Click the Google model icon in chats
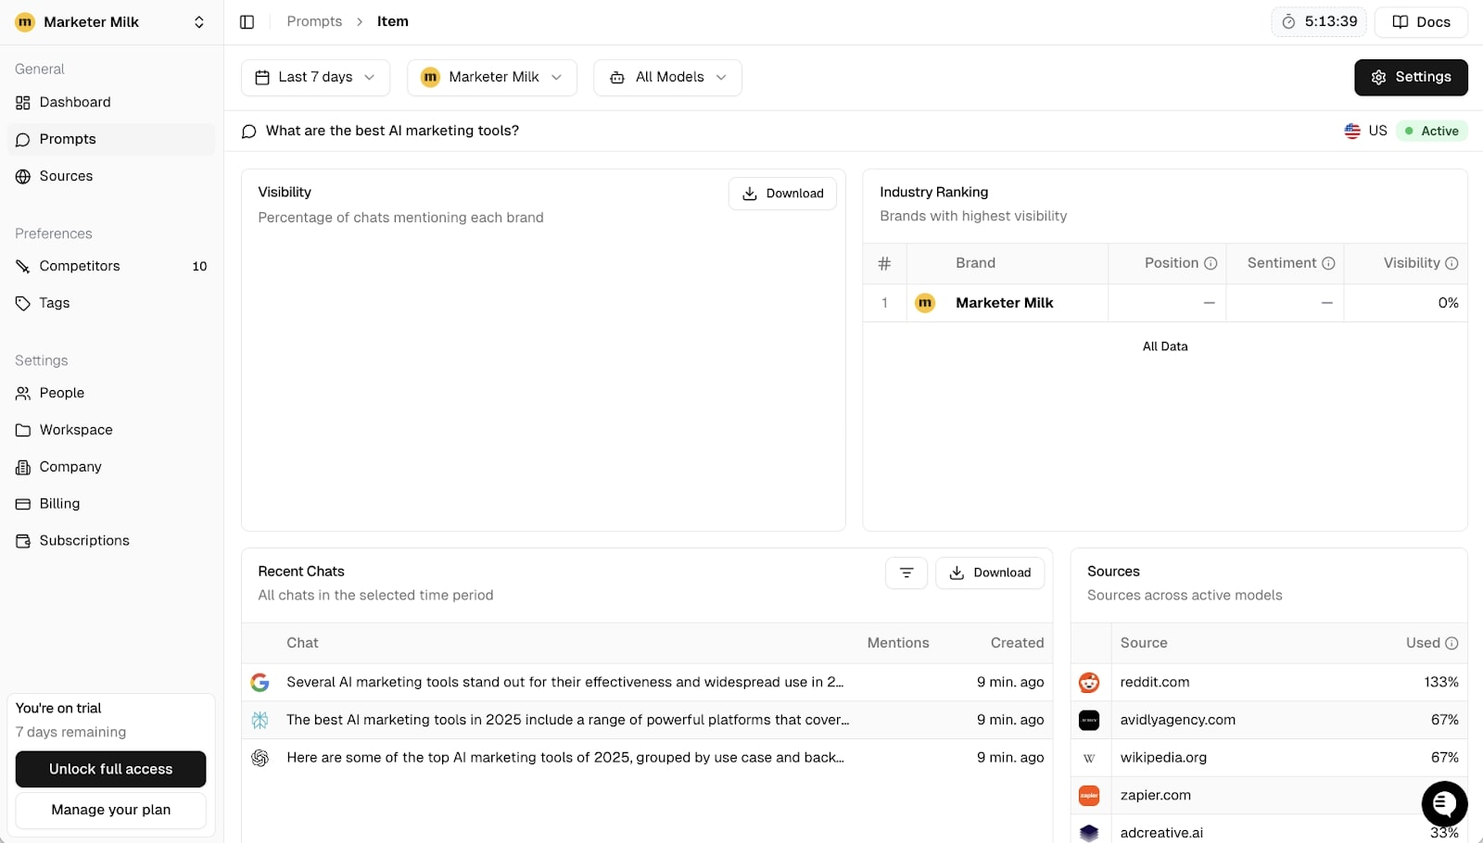This screenshot has height=843, width=1483. (x=260, y=682)
